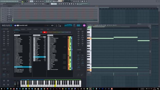
Task: Click the Nexus preset search field
Action: click(x=22, y=32)
